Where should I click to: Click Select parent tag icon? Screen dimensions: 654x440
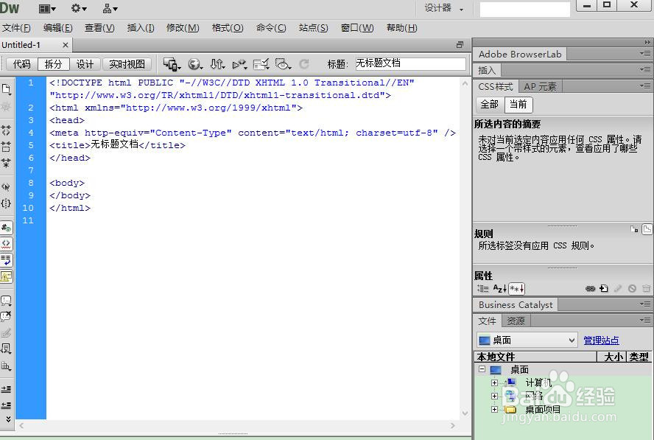(6, 187)
